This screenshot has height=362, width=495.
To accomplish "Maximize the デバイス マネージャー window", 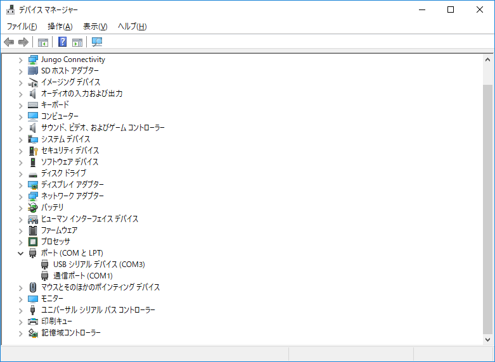I will (x=451, y=9).
